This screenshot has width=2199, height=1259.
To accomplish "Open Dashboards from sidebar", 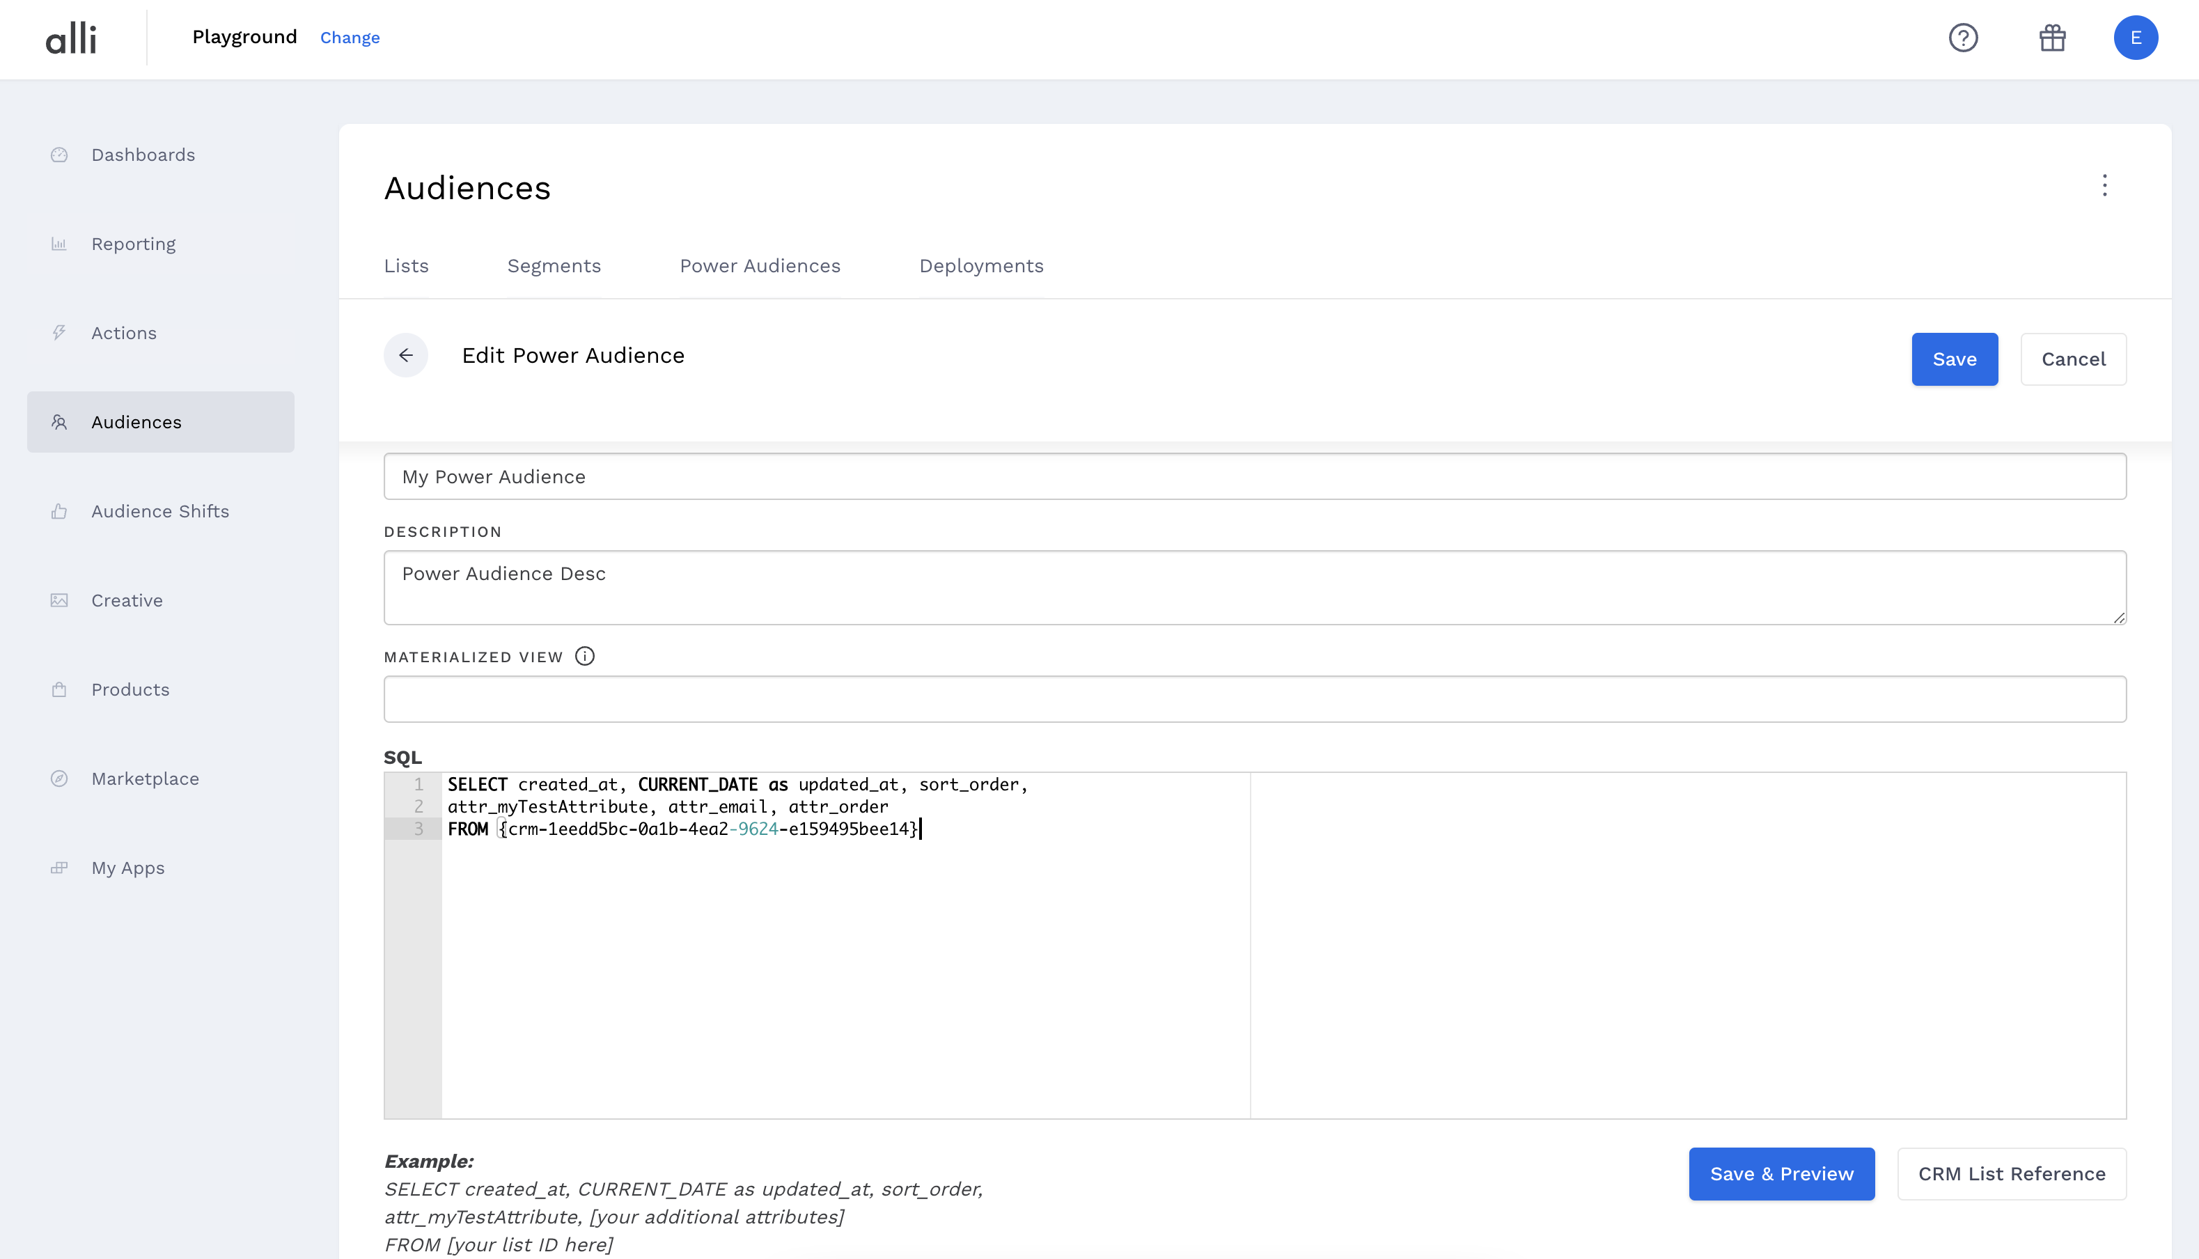I will coord(143,155).
